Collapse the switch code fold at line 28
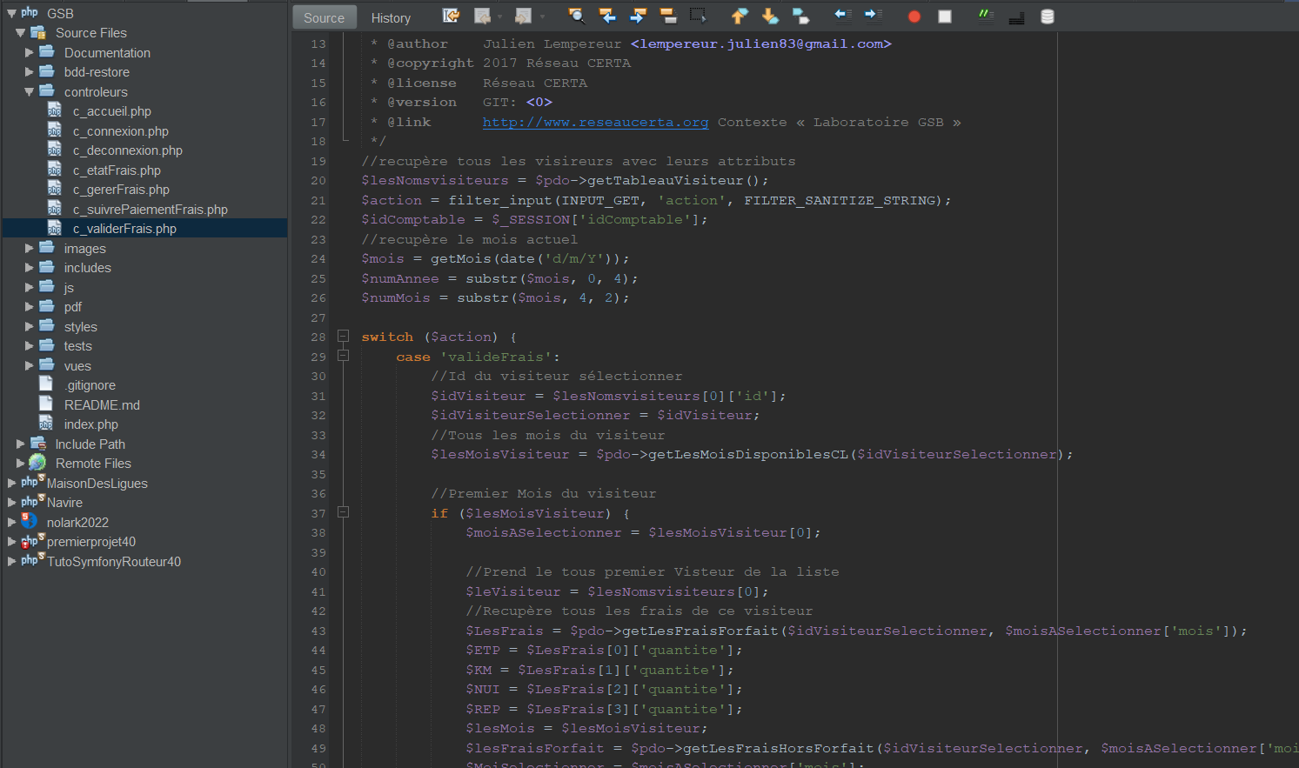Image resolution: width=1299 pixels, height=768 pixels. click(343, 336)
